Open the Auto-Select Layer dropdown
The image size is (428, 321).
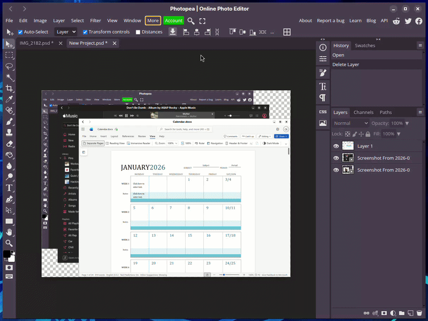pyautogui.click(x=66, y=32)
